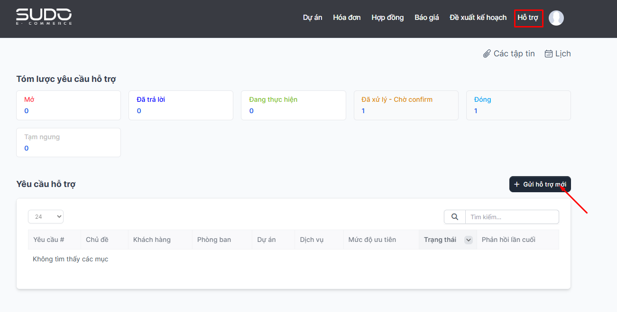
Task: Select the Đã xử lý - Chờ confirm card
Action: [x=406, y=105]
